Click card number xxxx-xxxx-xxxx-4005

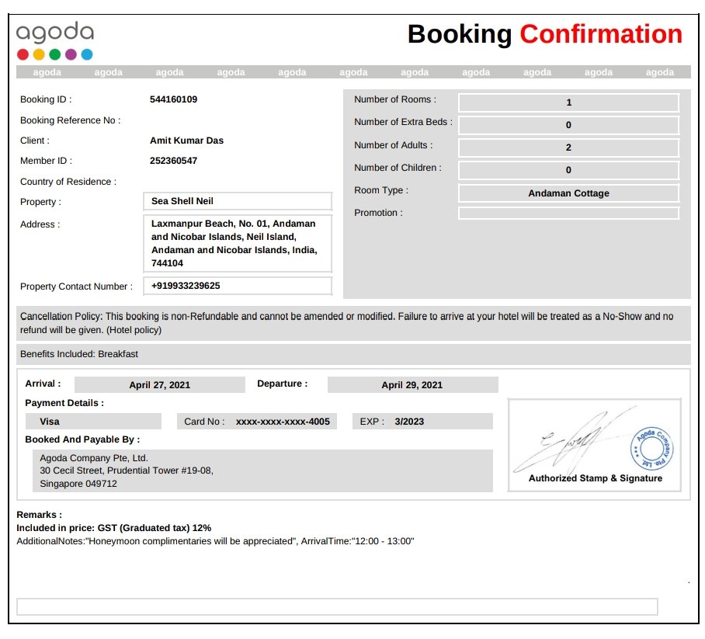point(283,422)
